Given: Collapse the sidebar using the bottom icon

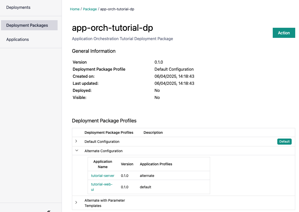Looking at the screenshot, I should 49,211.
